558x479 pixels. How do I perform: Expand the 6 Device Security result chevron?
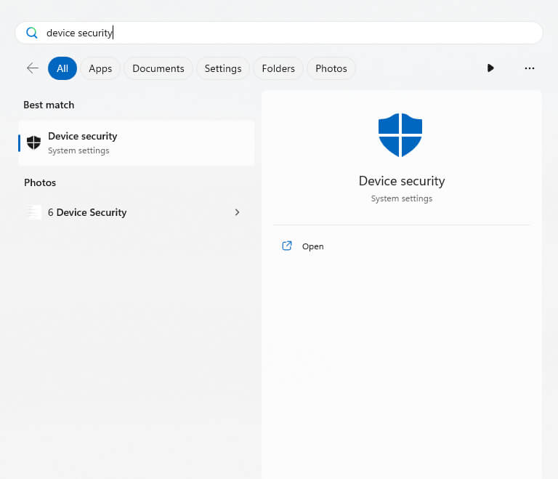[x=237, y=212]
